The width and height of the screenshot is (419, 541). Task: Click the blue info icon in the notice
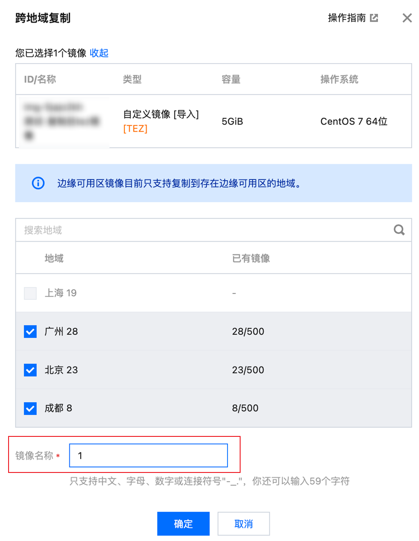[x=38, y=183]
